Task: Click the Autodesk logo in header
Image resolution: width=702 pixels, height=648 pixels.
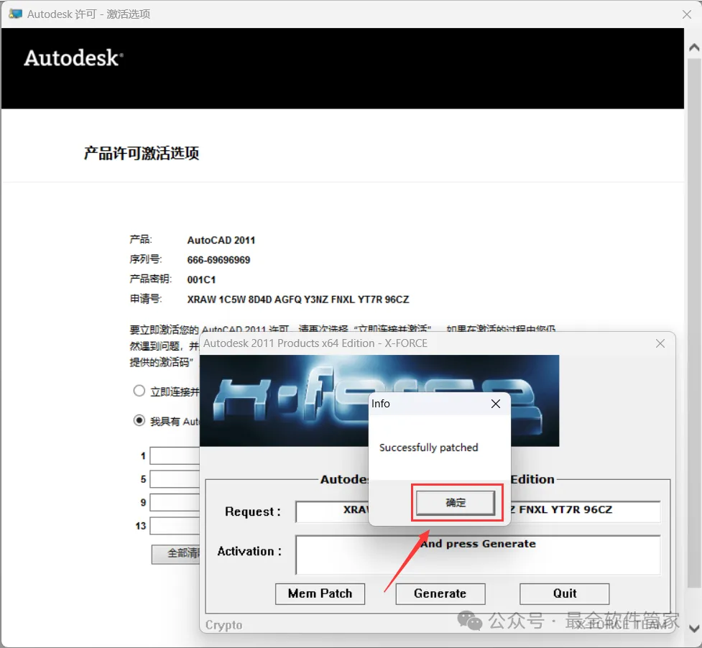Action: click(x=73, y=58)
